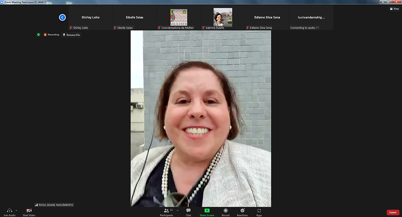Click the Join Audio headphone icon
402x217 pixels.
[x=9, y=210]
